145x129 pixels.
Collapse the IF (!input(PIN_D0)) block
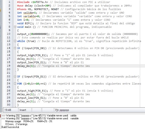(x=15, y=48)
